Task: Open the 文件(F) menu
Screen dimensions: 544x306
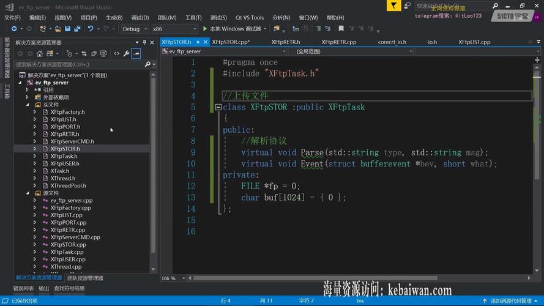Action: click(x=12, y=17)
